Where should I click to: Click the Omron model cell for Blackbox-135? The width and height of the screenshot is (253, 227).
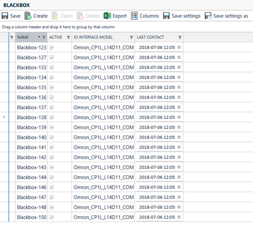coord(103,87)
